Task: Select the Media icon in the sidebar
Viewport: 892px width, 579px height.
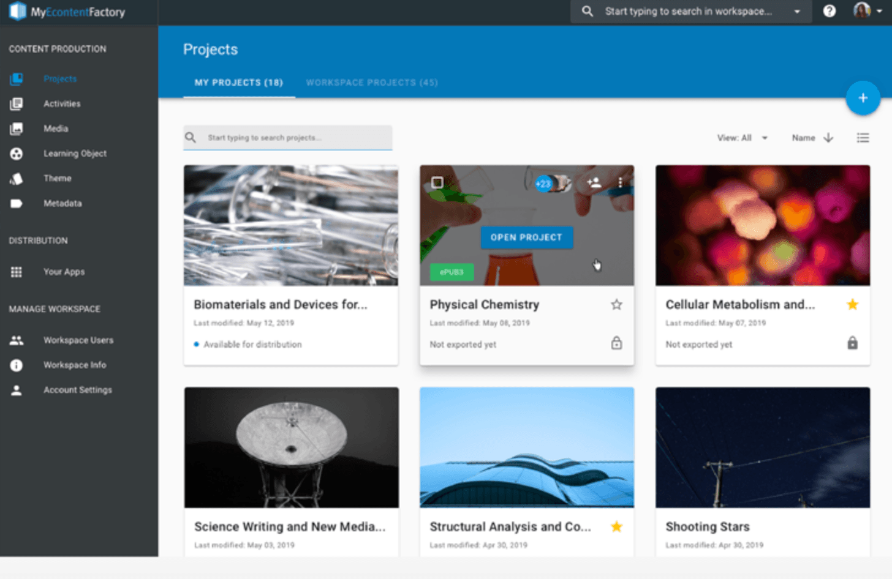Action: [17, 129]
